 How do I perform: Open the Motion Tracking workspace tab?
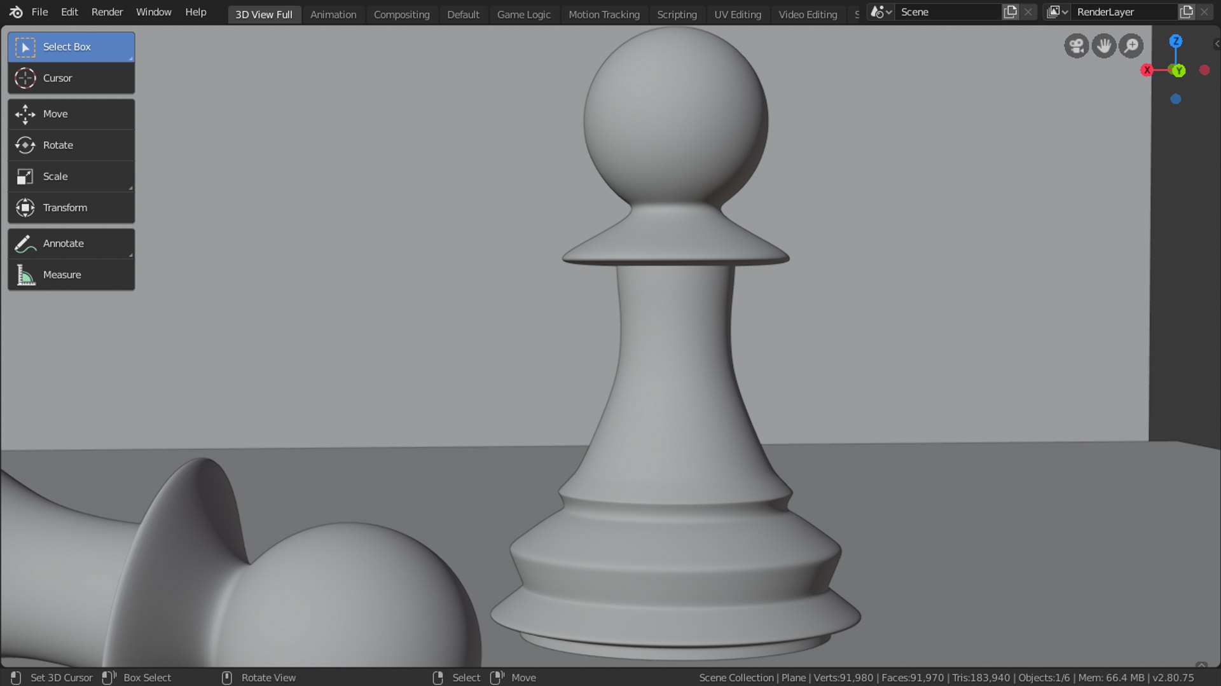tap(604, 15)
